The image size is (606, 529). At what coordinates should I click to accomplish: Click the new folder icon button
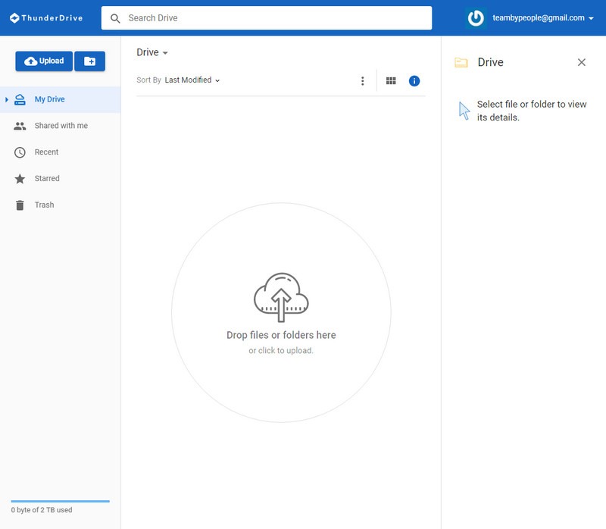pos(89,61)
